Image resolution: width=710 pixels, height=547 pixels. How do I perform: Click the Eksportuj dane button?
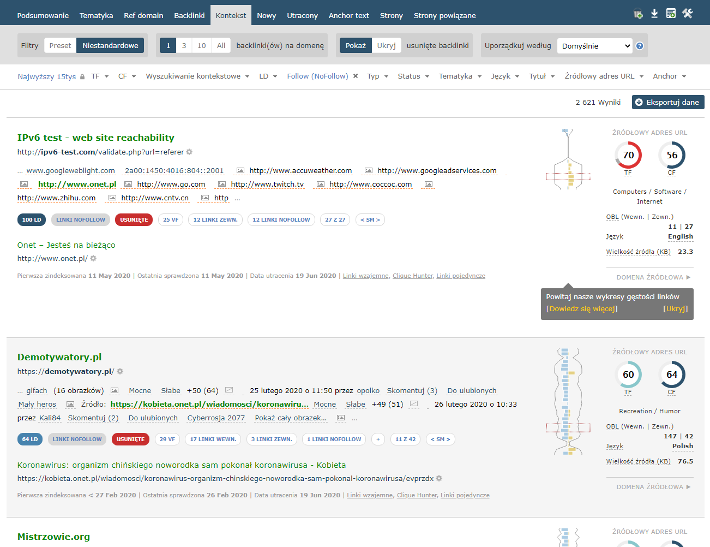tap(667, 102)
